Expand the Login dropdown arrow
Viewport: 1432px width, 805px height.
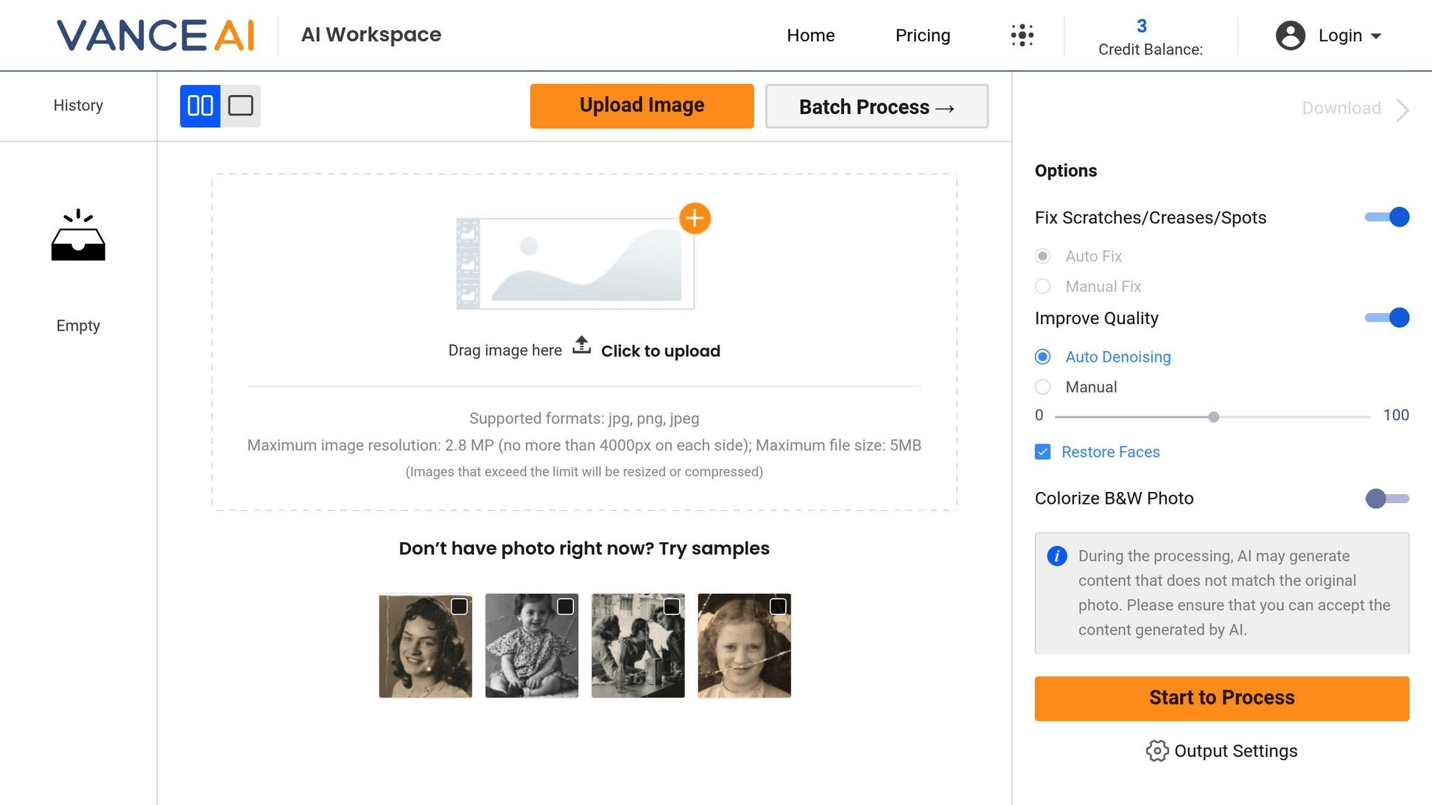1376,36
